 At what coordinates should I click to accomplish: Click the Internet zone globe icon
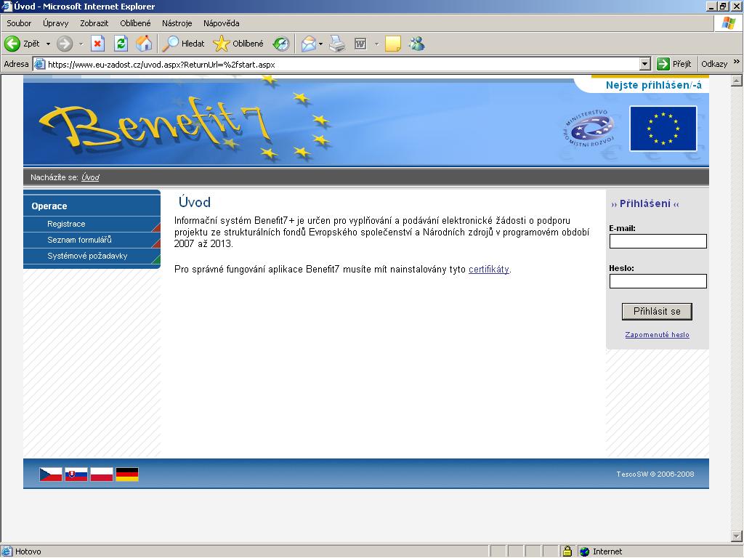(x=585, y=551)
